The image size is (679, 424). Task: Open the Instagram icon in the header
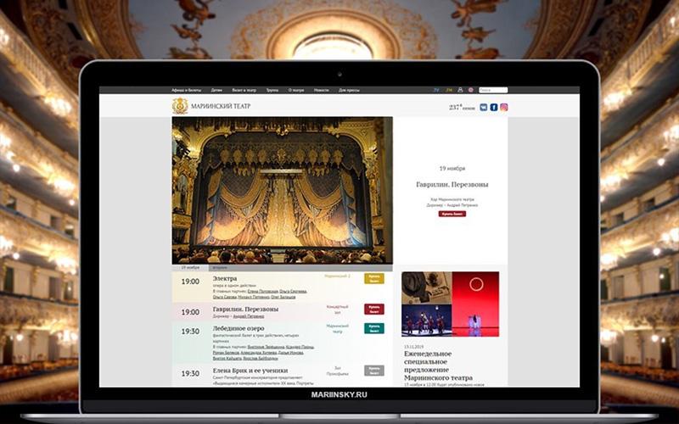(x=504, y=108)
